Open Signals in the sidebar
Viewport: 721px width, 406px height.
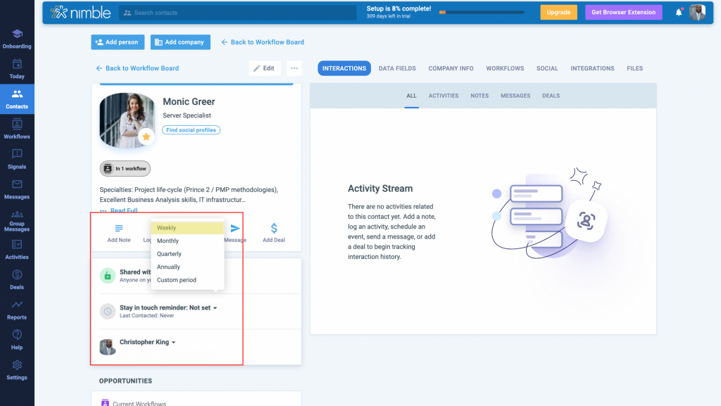(17, 159)
